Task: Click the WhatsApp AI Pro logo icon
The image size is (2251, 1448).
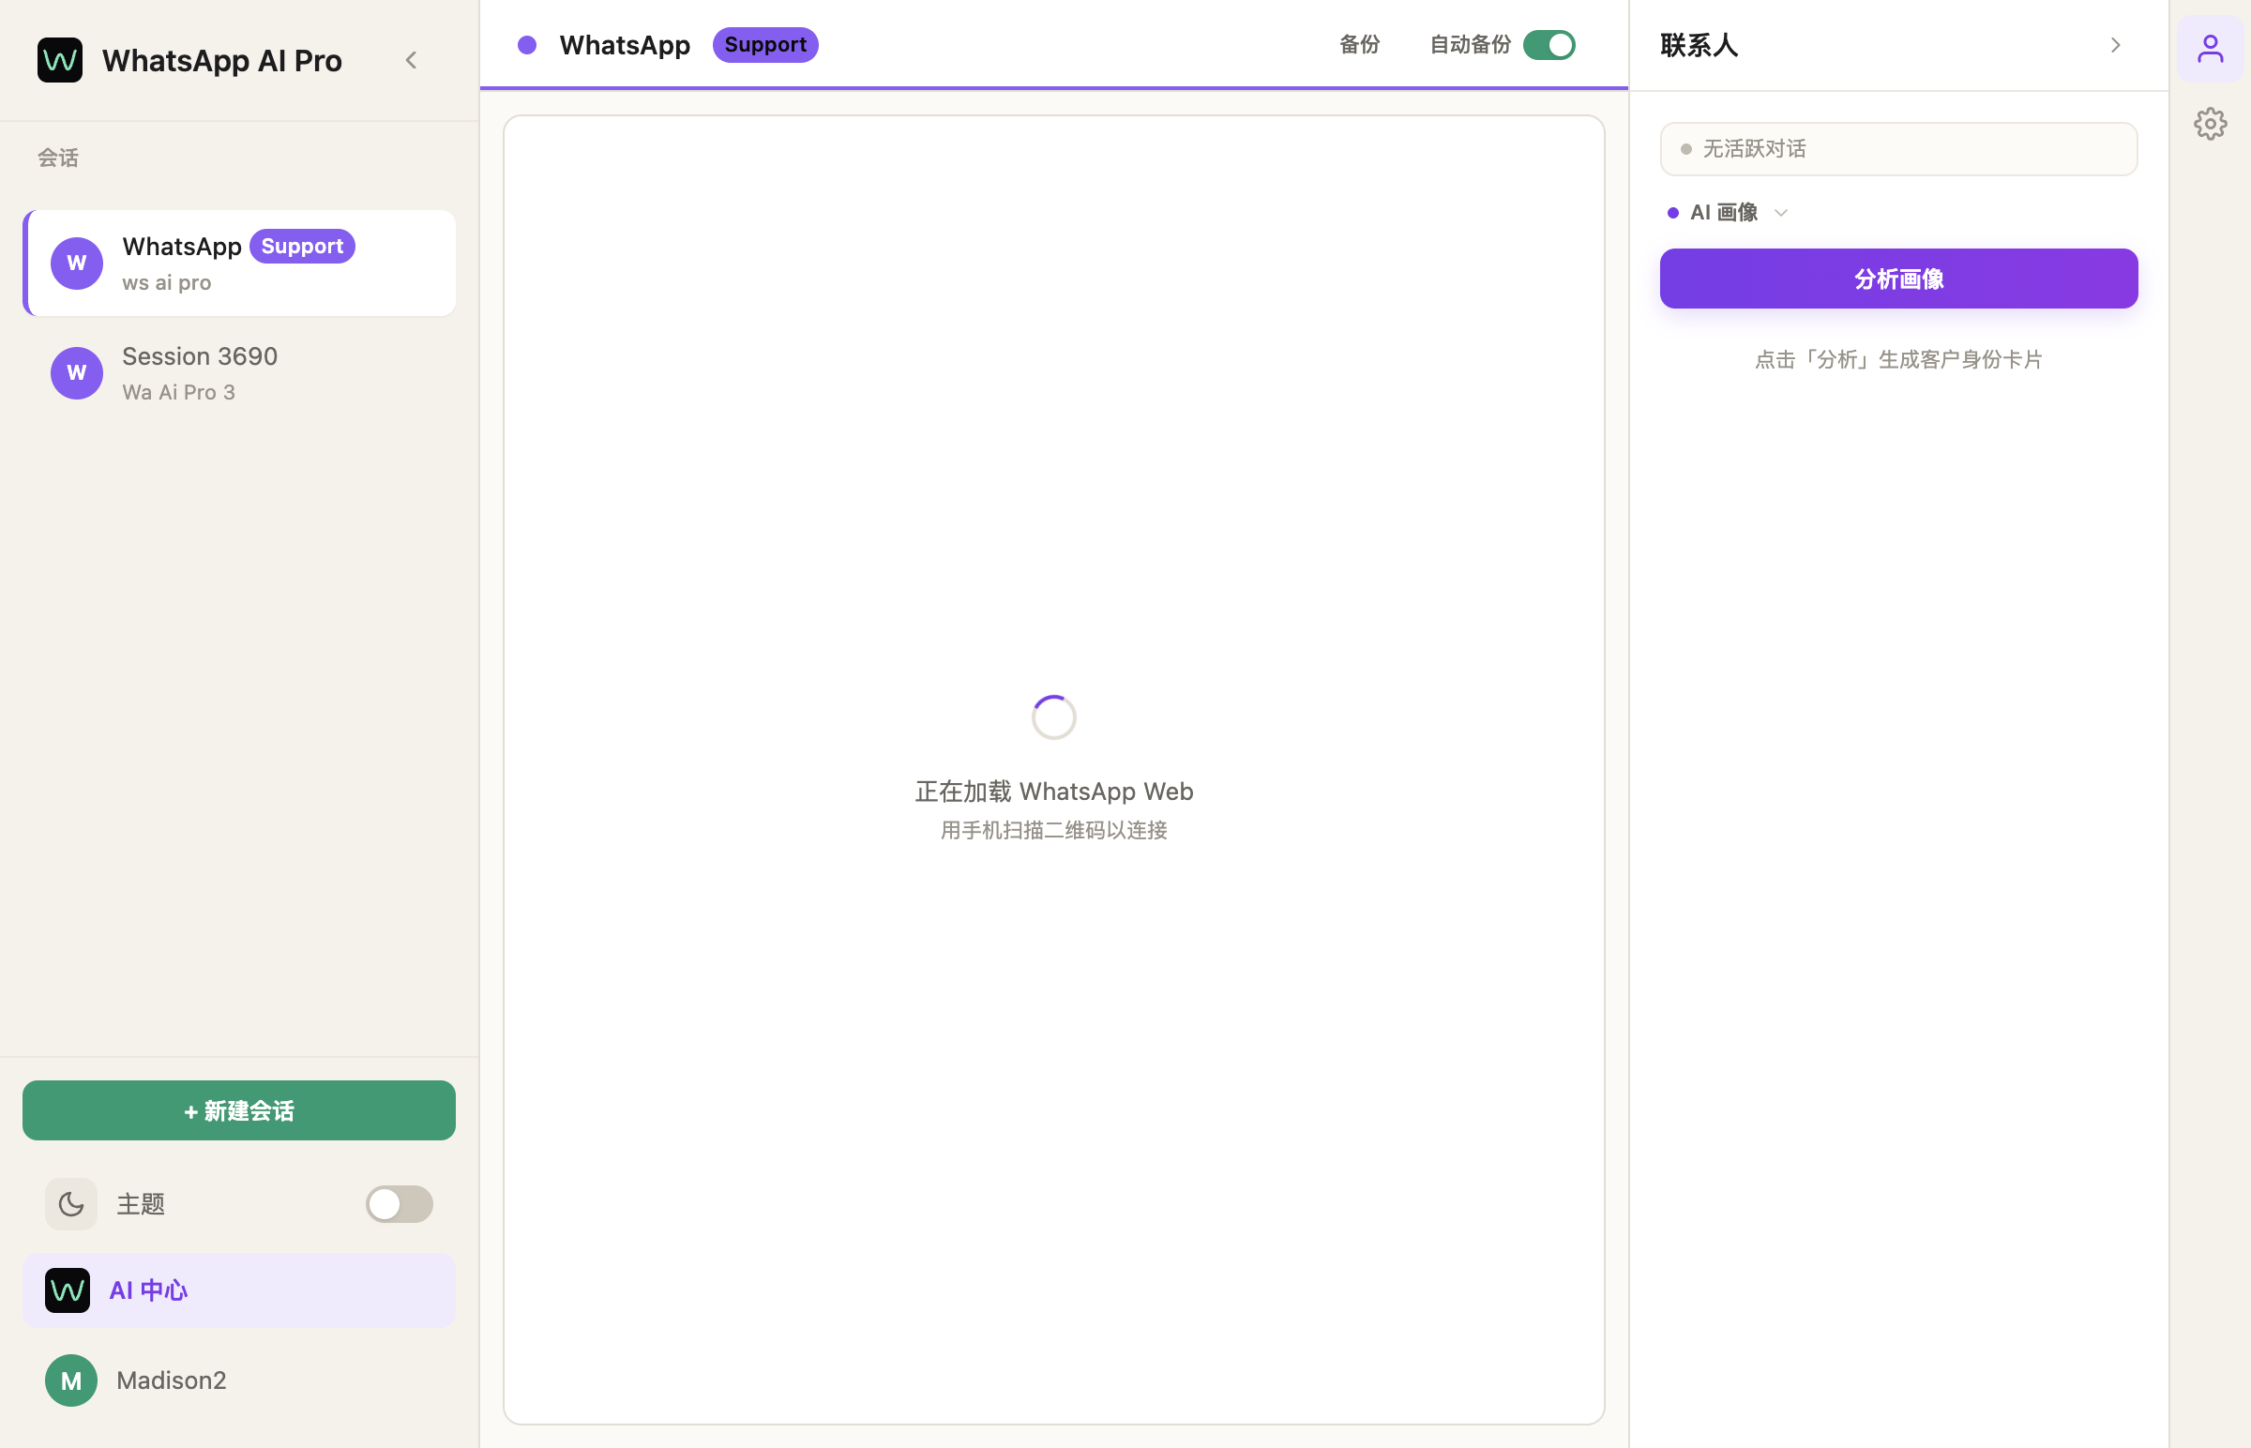Action: coord(60,60)
